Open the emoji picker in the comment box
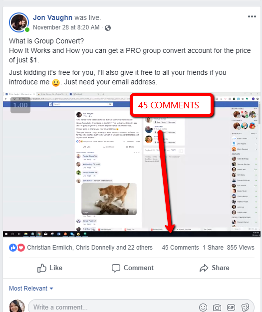Image resolution: width=262 pixels, height=312 pixels. [203, 308]
